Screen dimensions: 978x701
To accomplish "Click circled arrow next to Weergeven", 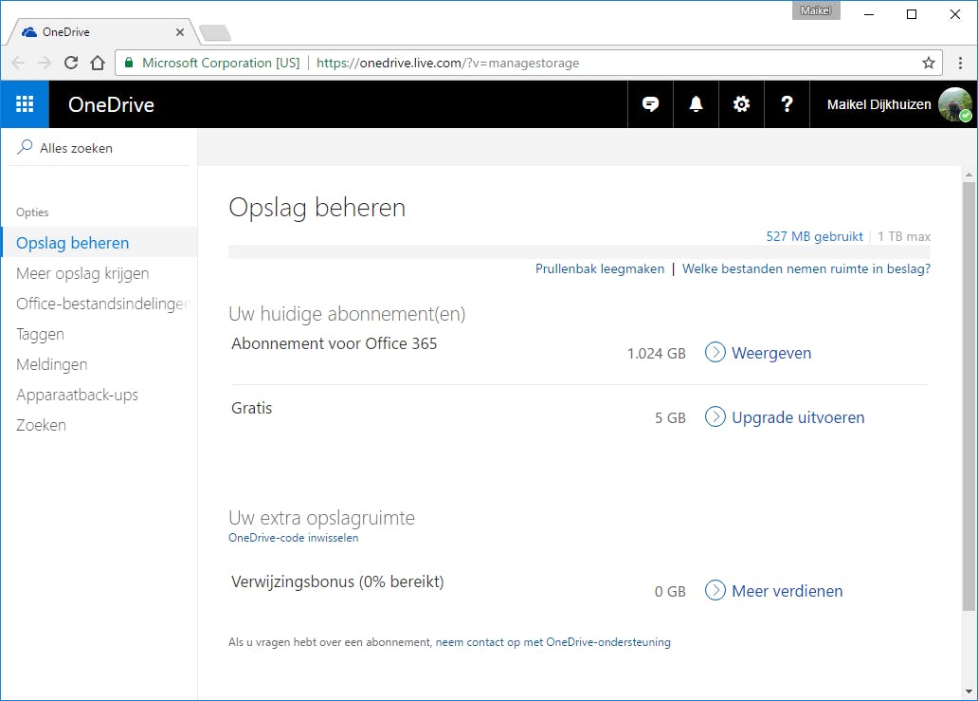I will [715, 353].
